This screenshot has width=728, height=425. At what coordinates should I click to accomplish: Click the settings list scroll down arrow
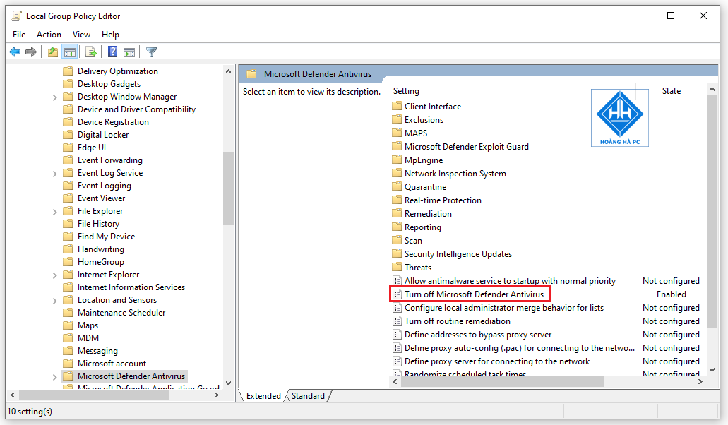(712, 370)
